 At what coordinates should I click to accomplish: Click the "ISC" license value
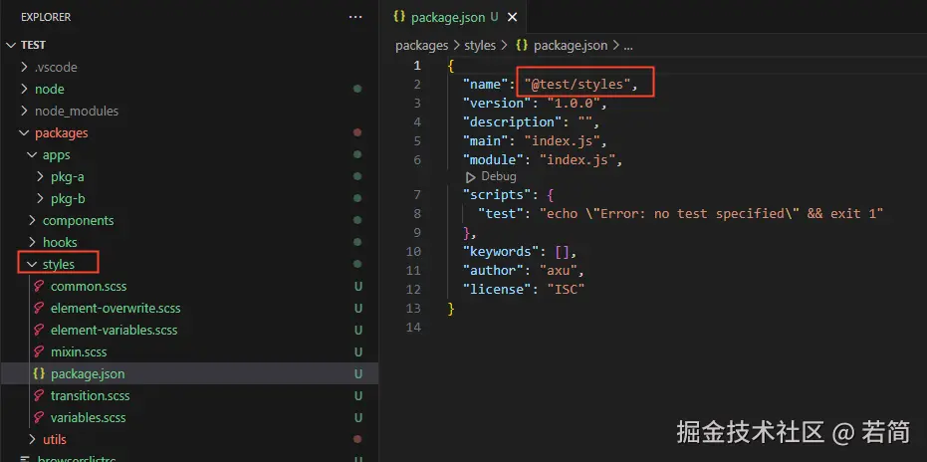click(x=566, y=290)
